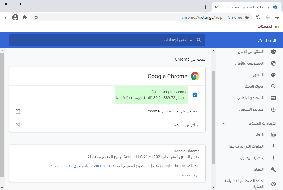
Task: Click the لمحة عن Chrome heading
Action: tap(190, 59)
